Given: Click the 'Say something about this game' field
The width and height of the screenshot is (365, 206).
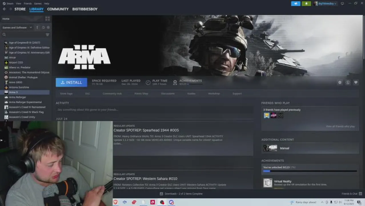Looking at the screenshot, I should pyautogui.click(x=155, y=110).
